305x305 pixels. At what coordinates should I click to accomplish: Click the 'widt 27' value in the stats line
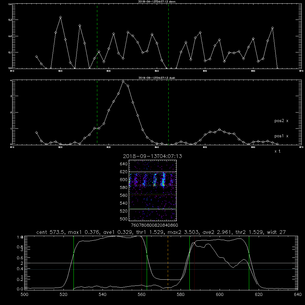[276, 232]
